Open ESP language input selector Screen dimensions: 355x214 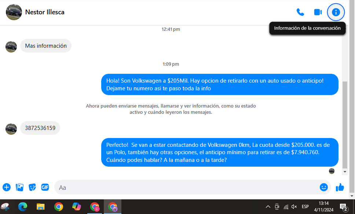point(305,207)
